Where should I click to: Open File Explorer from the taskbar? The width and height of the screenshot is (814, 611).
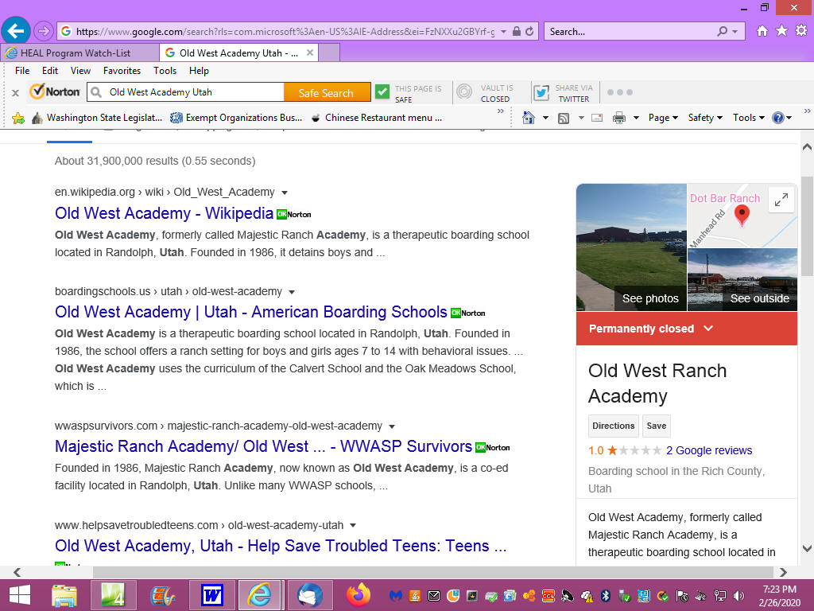click(x=64, y=595)
